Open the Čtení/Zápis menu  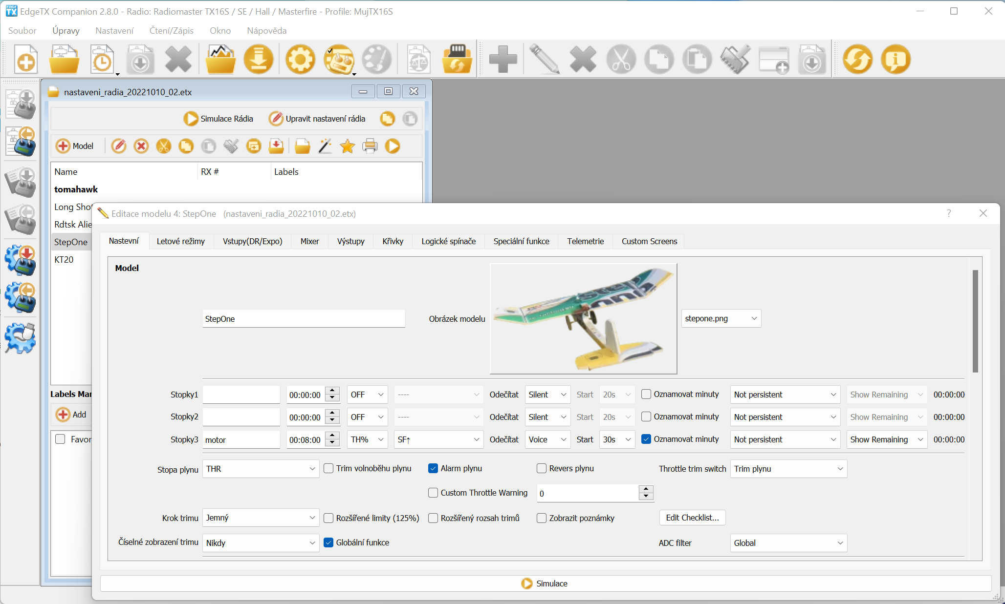[x=171, y=30]
